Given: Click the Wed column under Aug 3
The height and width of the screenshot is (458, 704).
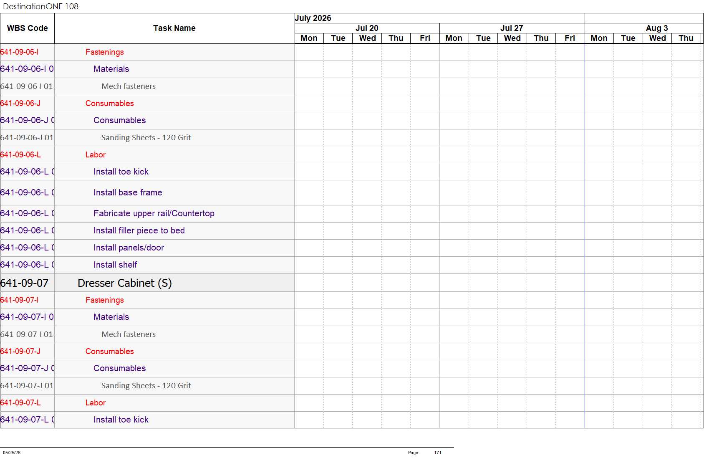Looking at the screenshot, I should point(657,38).
